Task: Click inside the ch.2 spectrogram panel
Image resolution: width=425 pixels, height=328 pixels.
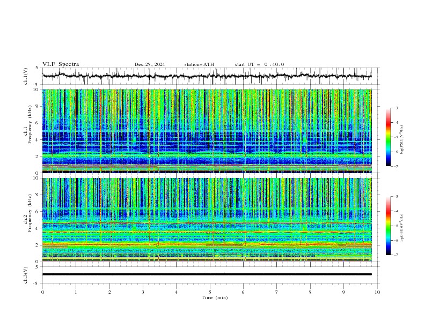Action: [207, 220]
